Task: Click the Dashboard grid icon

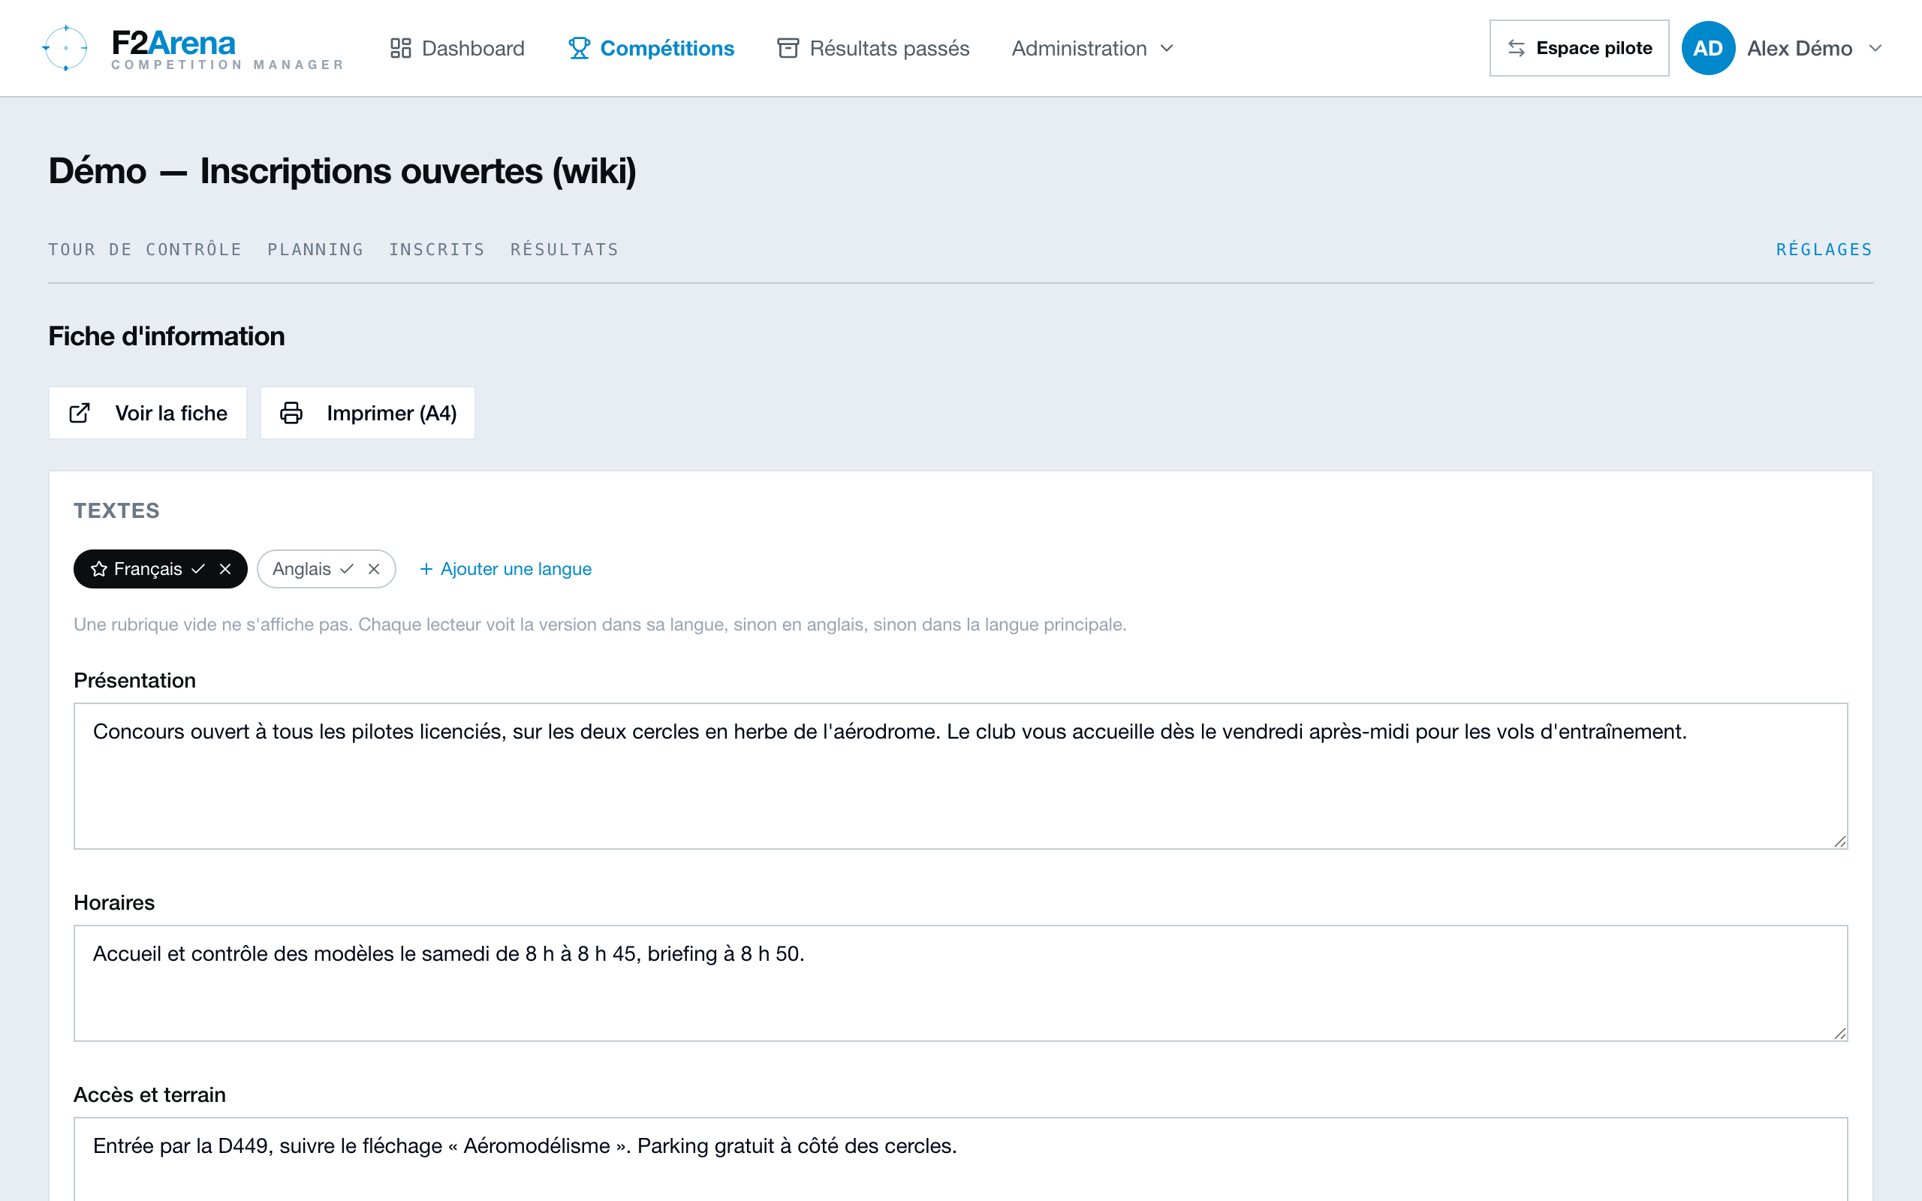Action: 400,49
